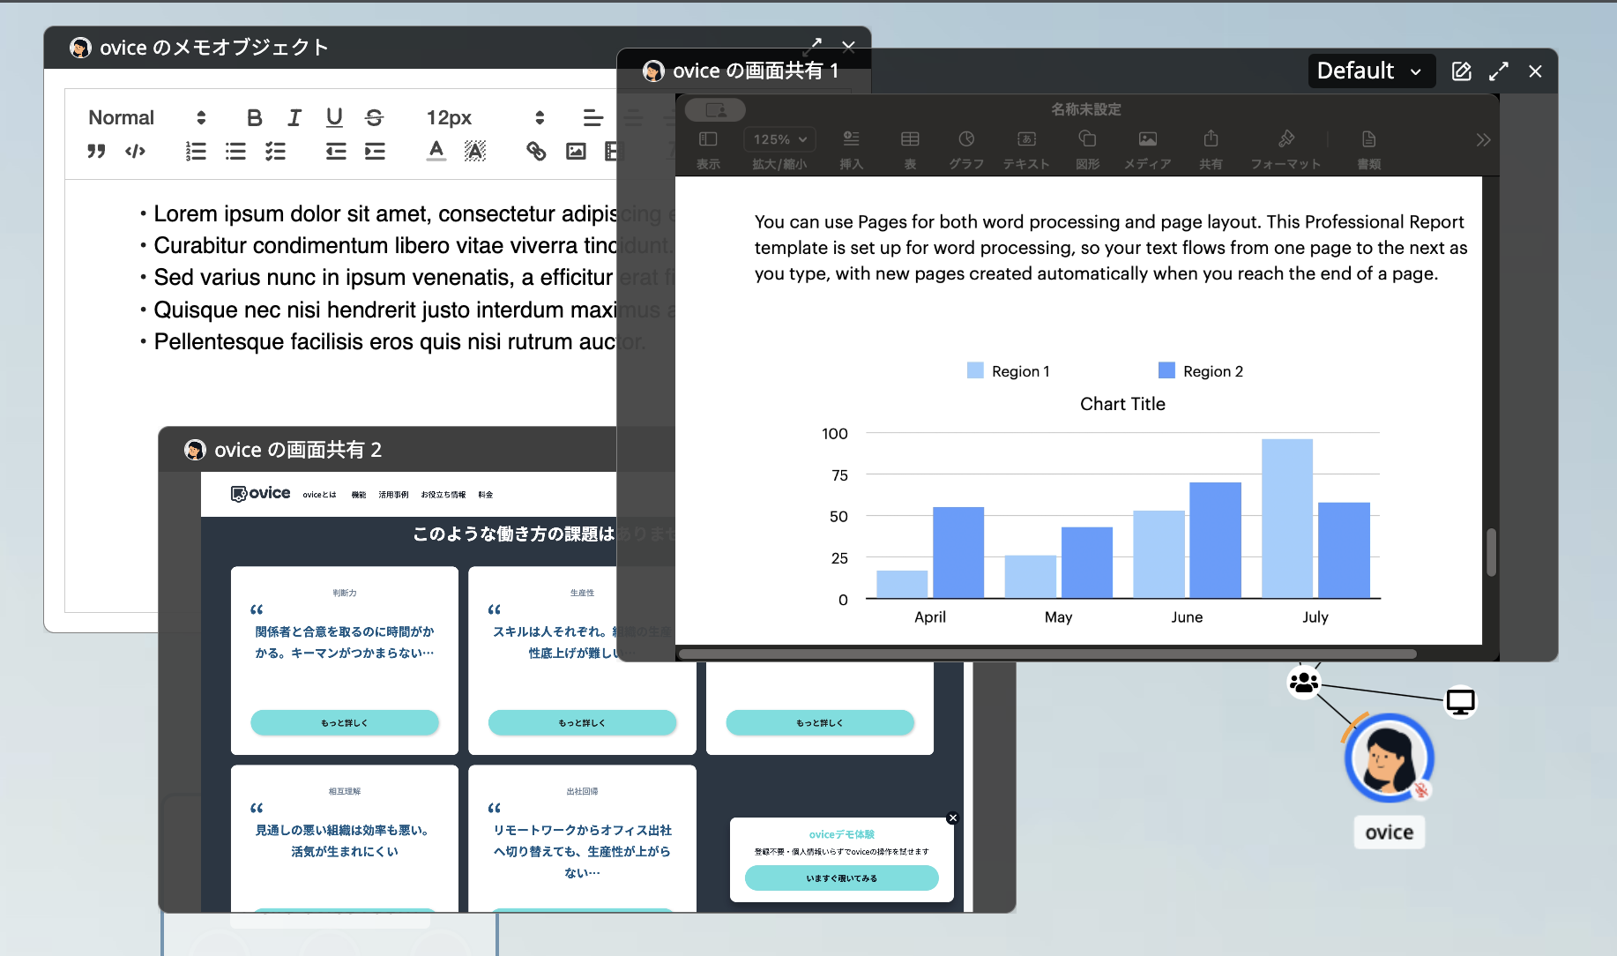Expand screen share 1 to fullscreen
1617x956 pixels.
pos(1499,71)
